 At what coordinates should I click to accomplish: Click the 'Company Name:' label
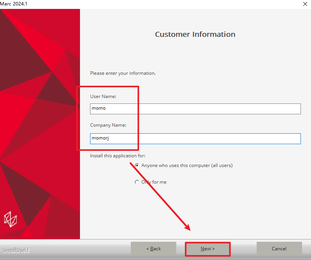click(108, 125)
